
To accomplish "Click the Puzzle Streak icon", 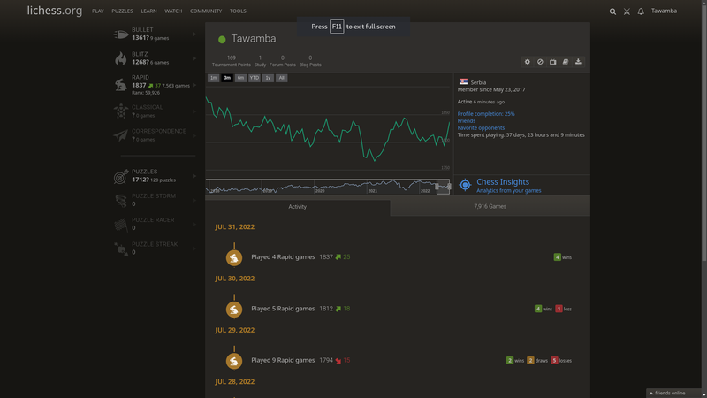I will pos(121,249).
